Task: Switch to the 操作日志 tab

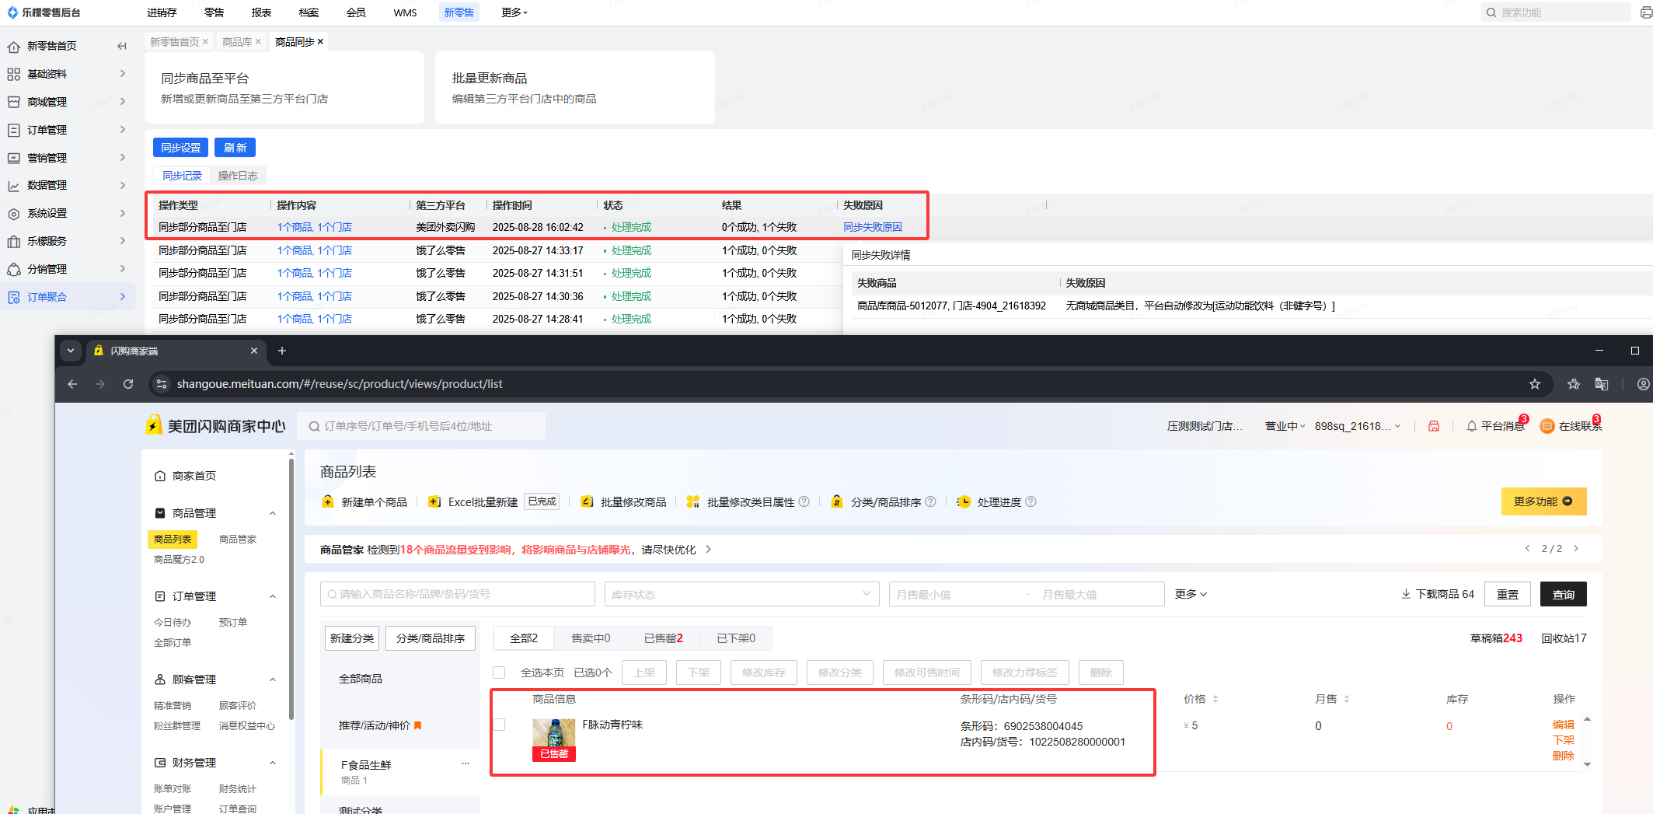Action: [x=238, y=176]
